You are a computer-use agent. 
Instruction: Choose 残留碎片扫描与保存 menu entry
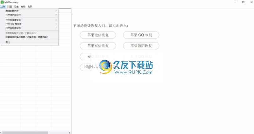pos(29,37)
